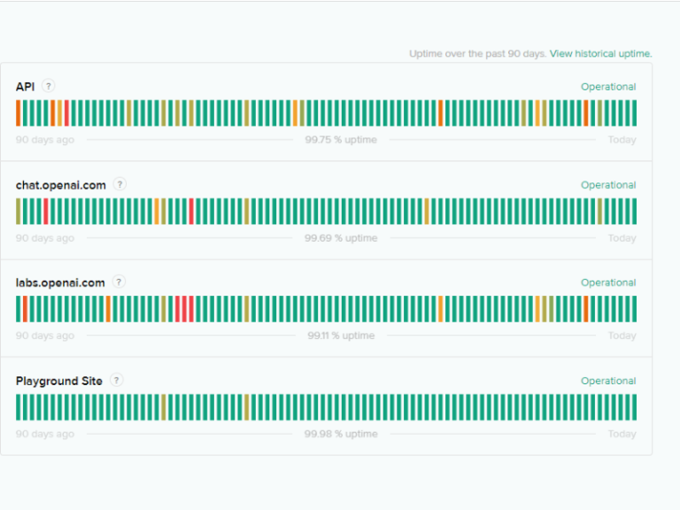
Task: Click '90 days ago' under the Playground Site timeline
Action: click(x=45, y=434)
